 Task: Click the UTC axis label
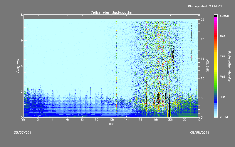(x=112, y=124)
